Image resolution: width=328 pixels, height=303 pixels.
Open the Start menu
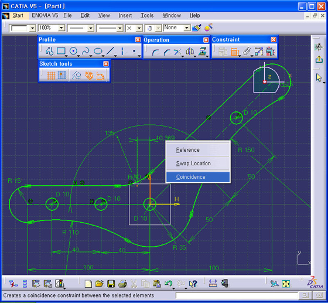pos(18,15)
